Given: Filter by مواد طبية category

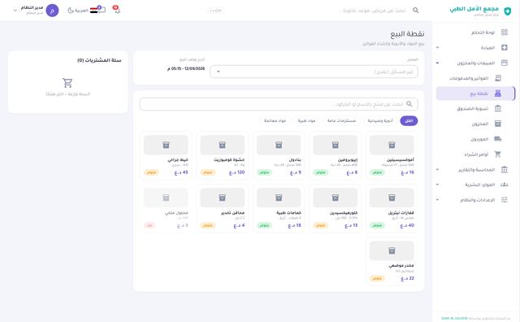Looking at the screenshot, I should 306,121.
